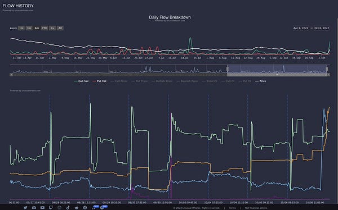Open the Terms footer link

(232, 208)
